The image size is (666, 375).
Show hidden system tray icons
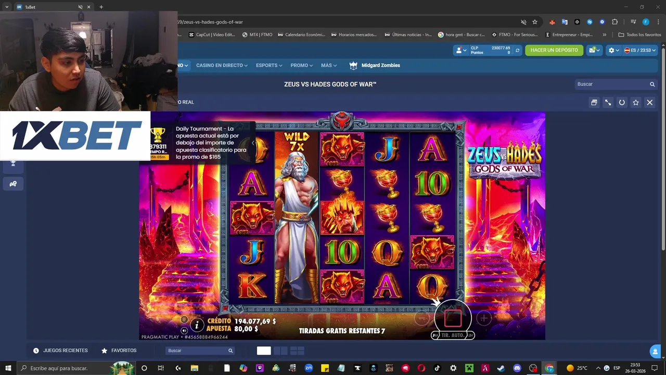pos(598,368)
